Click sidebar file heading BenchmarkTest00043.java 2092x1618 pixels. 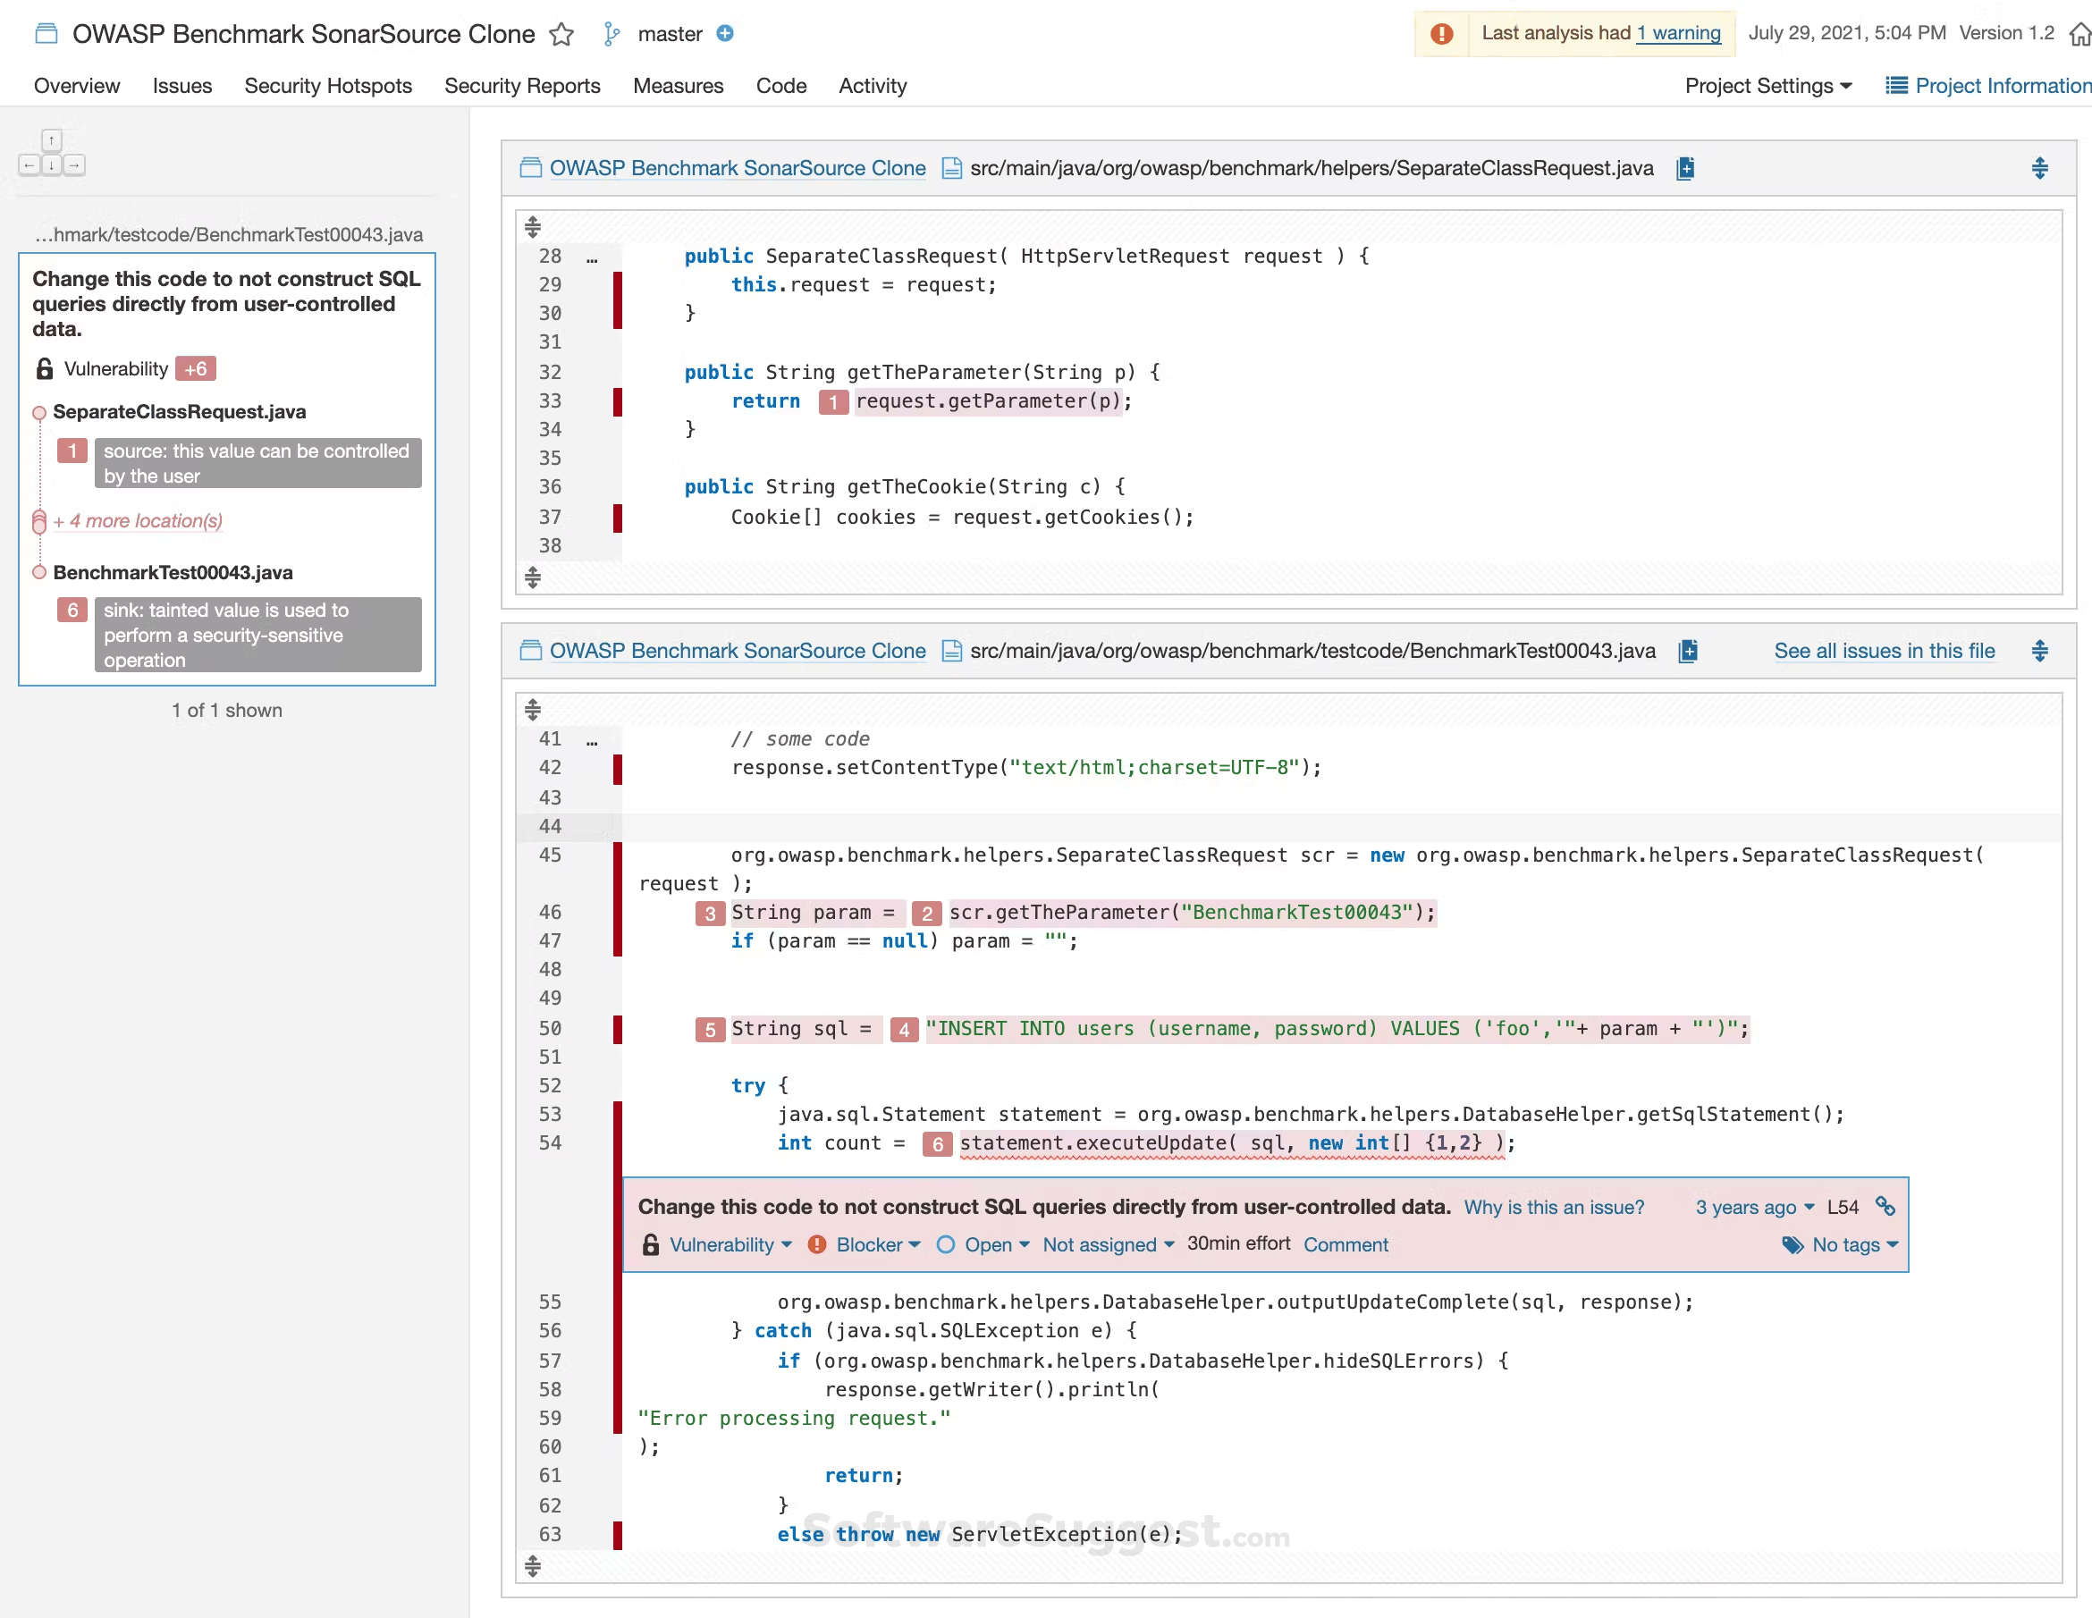[173, 573]
